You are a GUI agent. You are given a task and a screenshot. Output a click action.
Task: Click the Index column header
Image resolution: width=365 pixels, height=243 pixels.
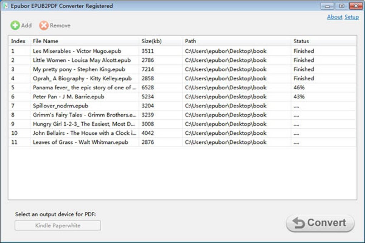pyautogui.click(x=18, y=41)
